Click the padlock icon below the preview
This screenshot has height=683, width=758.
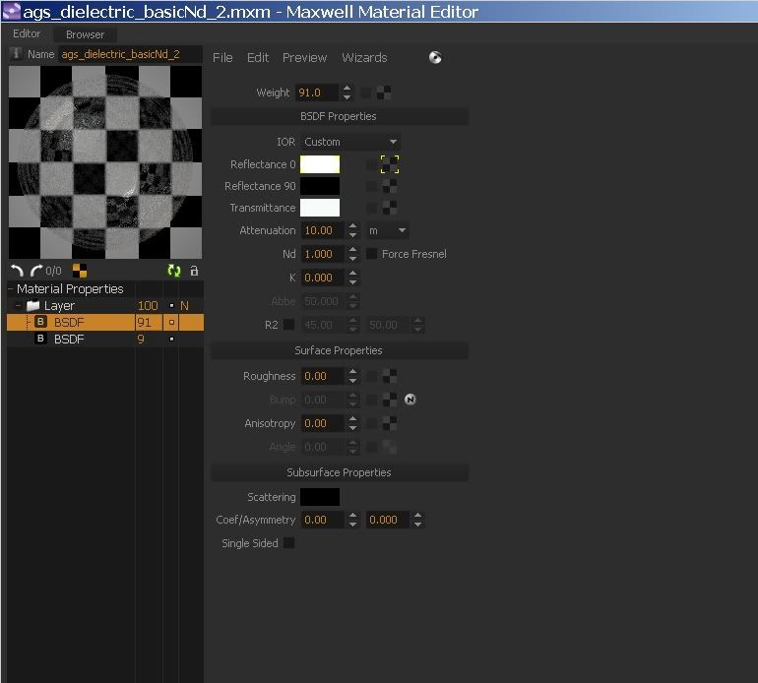[194, 271]
